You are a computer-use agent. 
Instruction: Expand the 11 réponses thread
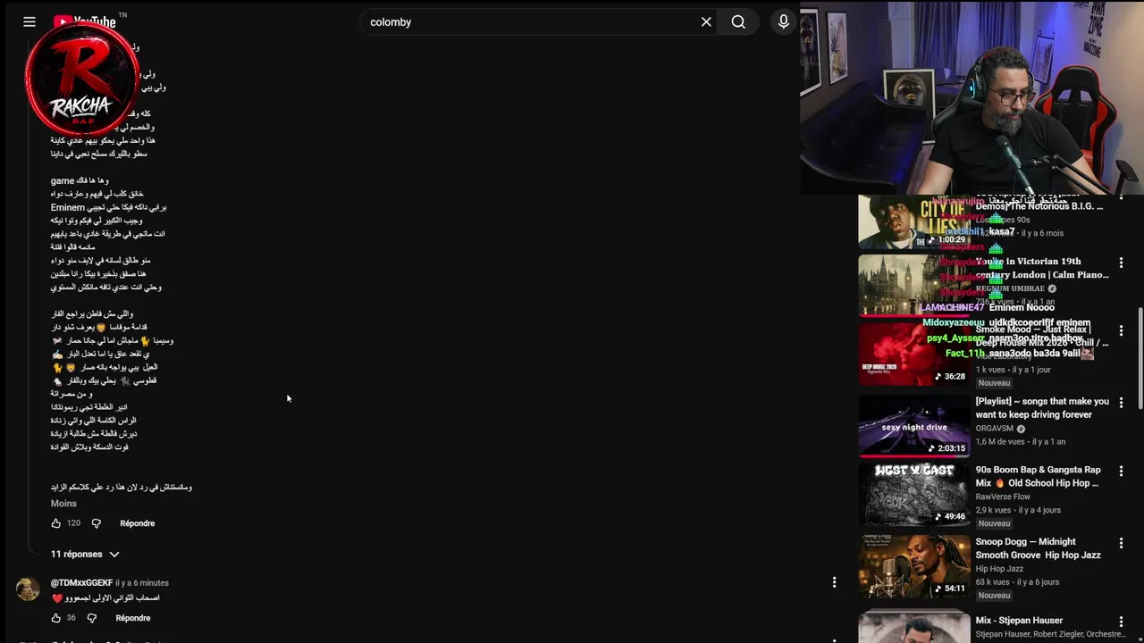click(x=85, y=555)
